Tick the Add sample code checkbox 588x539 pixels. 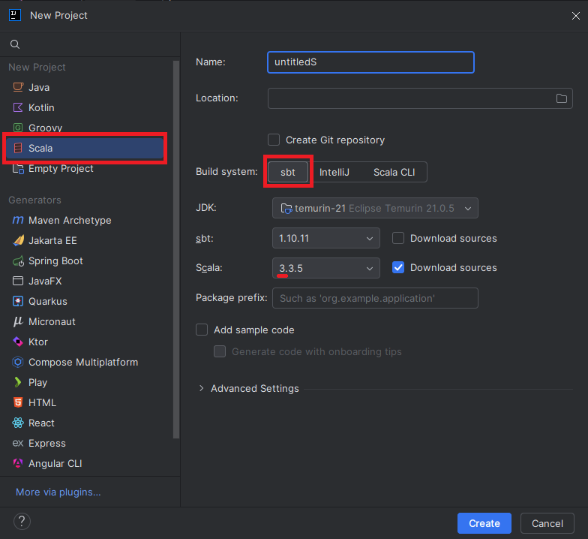click(x=202, y=330)
